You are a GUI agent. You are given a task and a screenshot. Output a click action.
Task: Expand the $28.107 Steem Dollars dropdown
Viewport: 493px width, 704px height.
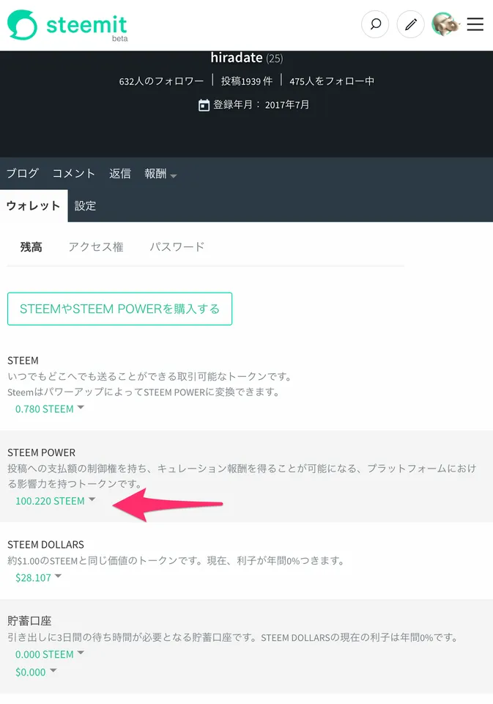pos(38,578)
